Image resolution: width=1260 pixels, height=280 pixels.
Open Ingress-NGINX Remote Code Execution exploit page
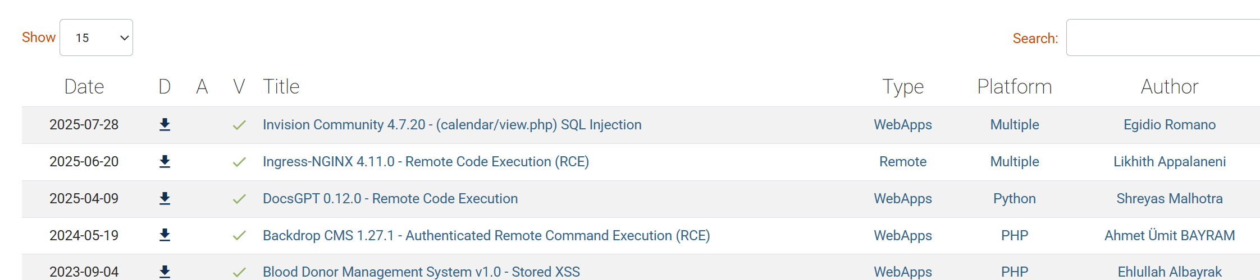coord(426,161)
